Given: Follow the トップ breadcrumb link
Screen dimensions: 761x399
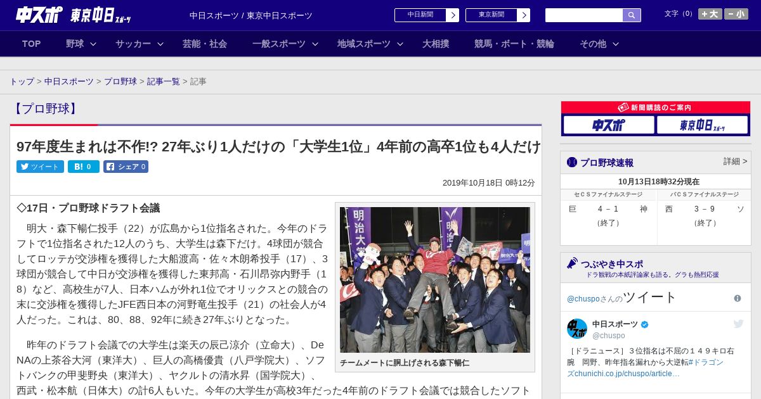Looking at the screenshot, I should click(x=22, y=82).
